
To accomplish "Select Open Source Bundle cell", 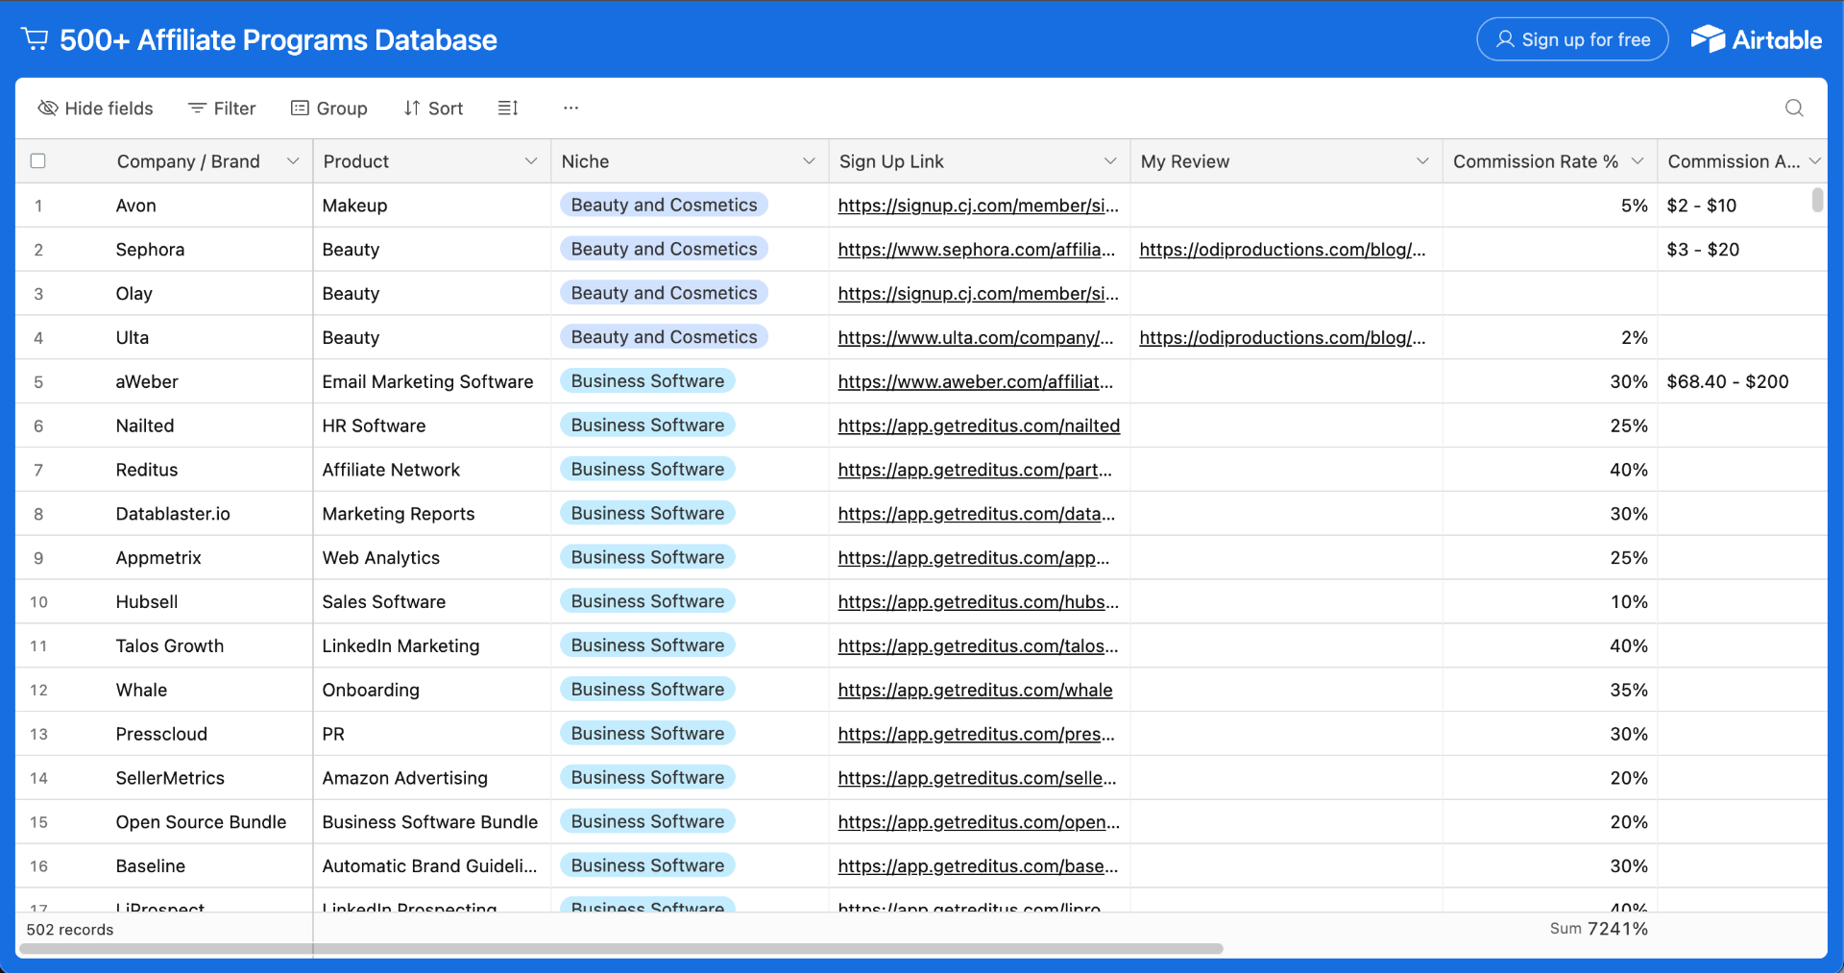I will [x=212, y=822].
